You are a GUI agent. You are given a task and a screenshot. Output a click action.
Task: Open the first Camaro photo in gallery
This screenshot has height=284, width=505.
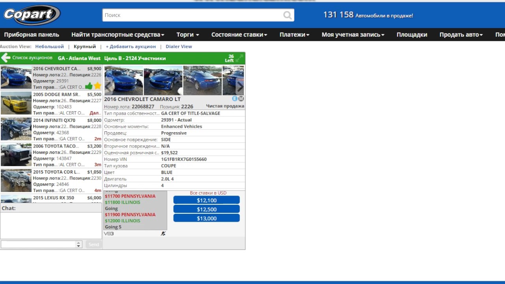pos(123,80)
